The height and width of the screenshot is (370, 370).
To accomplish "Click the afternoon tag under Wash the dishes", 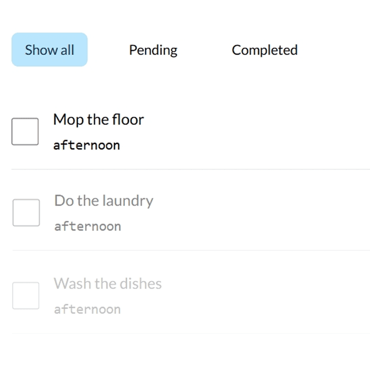I will (x=87, y=309).
